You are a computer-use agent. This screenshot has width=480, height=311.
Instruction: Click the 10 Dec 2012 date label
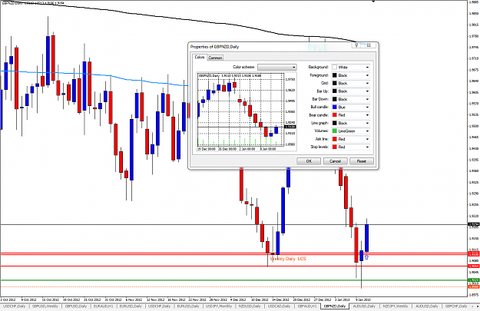[260, 299]
